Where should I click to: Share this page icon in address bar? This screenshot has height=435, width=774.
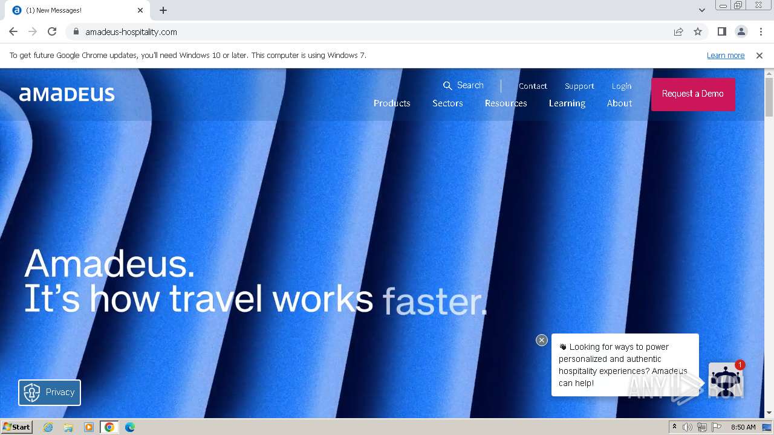coord(678,31)
